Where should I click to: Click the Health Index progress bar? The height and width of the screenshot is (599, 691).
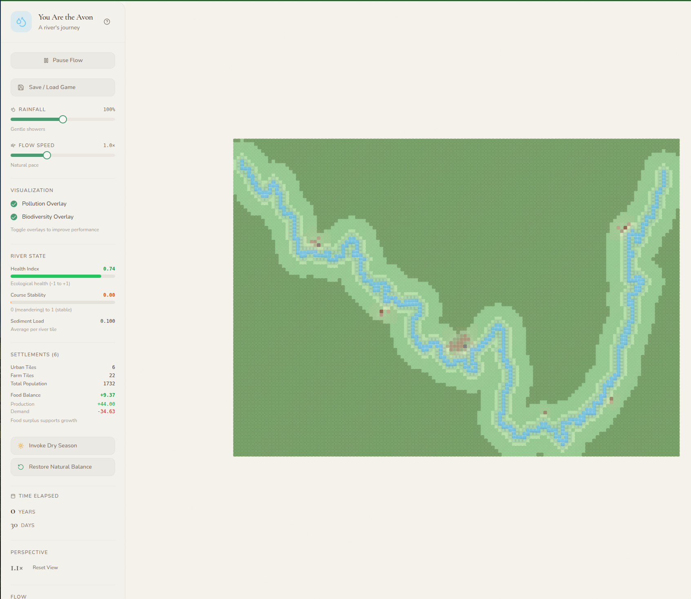[x=63, y=276]
